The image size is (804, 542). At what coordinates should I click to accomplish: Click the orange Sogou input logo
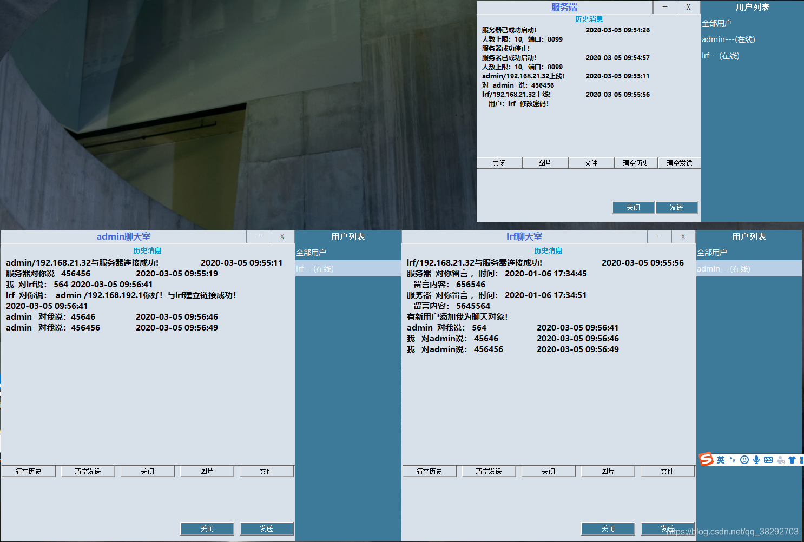click(x=706, y=459)
